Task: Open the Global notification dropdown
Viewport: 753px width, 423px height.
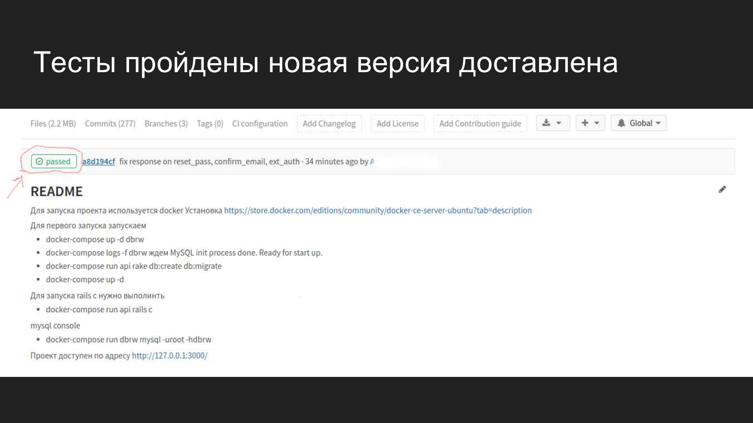Action: pos(639,123)
